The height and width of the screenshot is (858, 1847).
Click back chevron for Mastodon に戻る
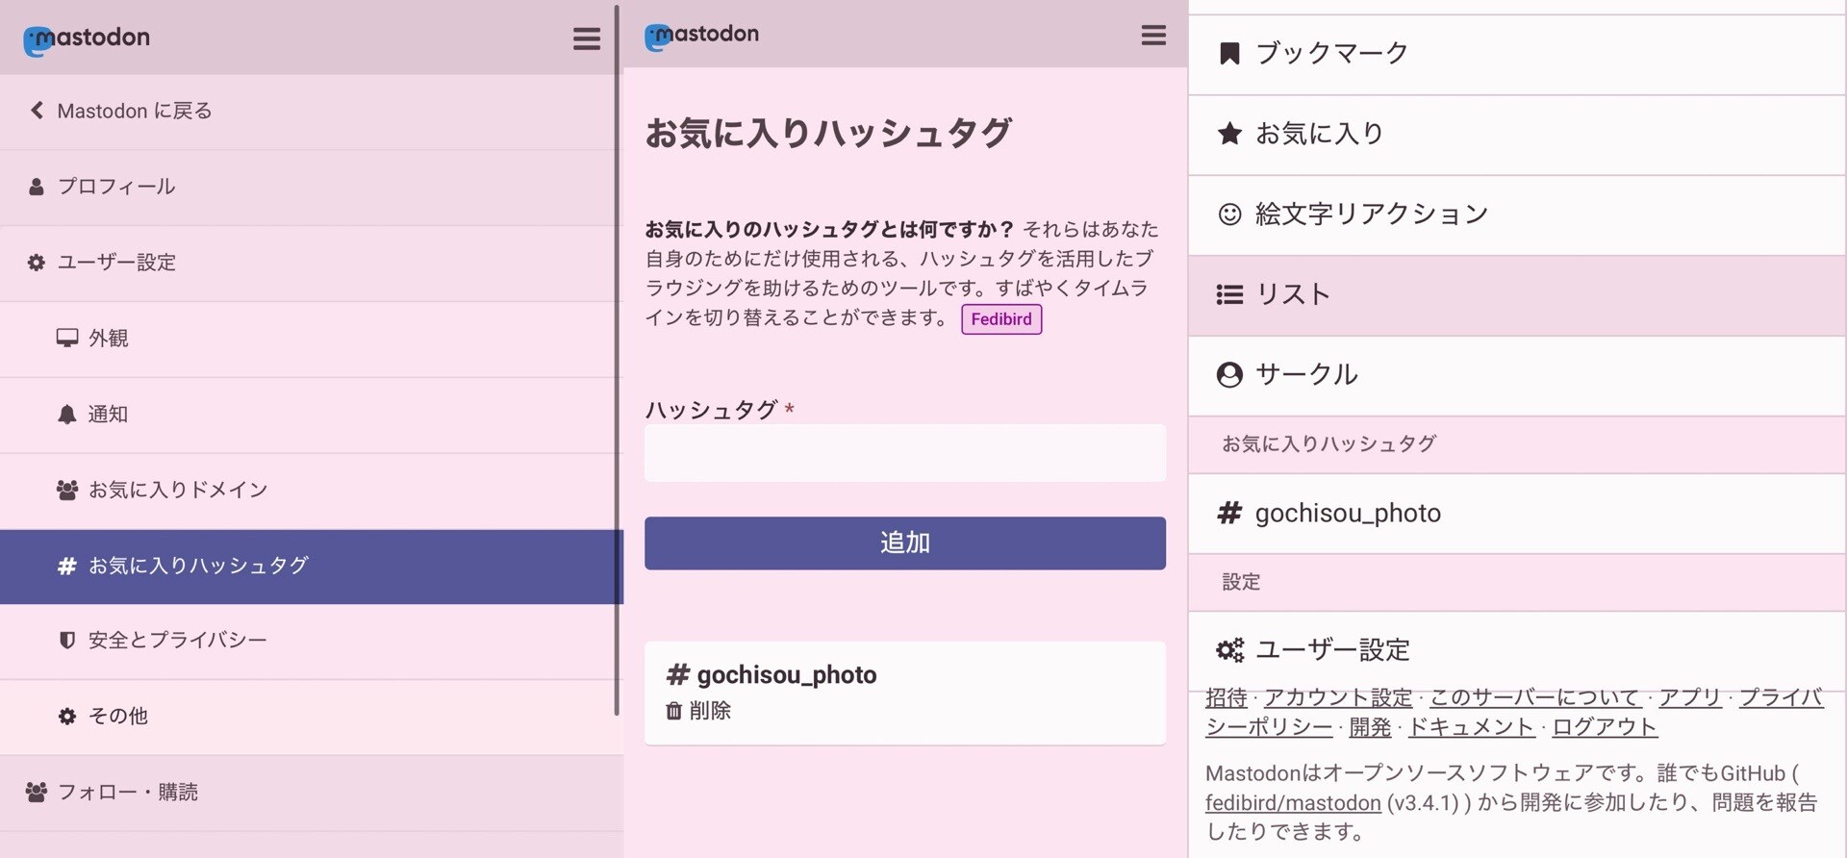pyautogui.click(x=37, y=111)
